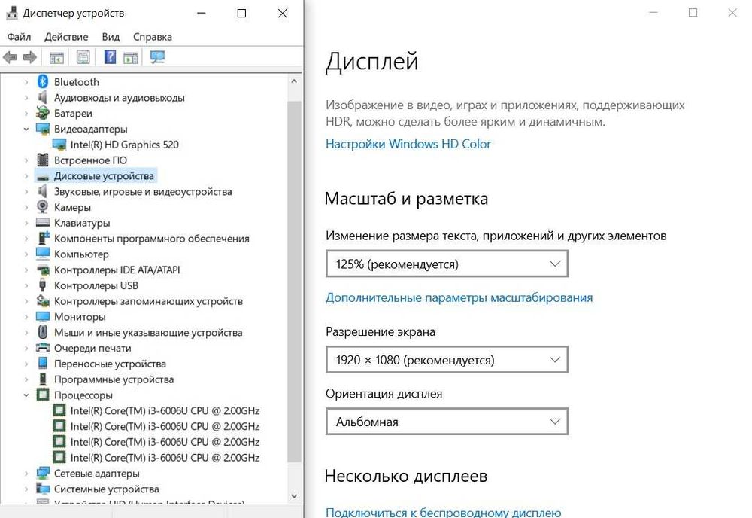This screenshot has width=752, height=518.
Task: Select the Клавиатуры row label
Action: [82, 223]
